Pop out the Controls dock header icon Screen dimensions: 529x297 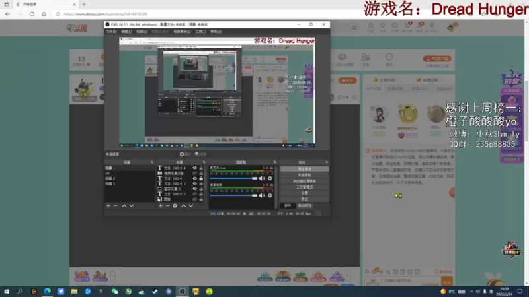(x=327, y=162)
